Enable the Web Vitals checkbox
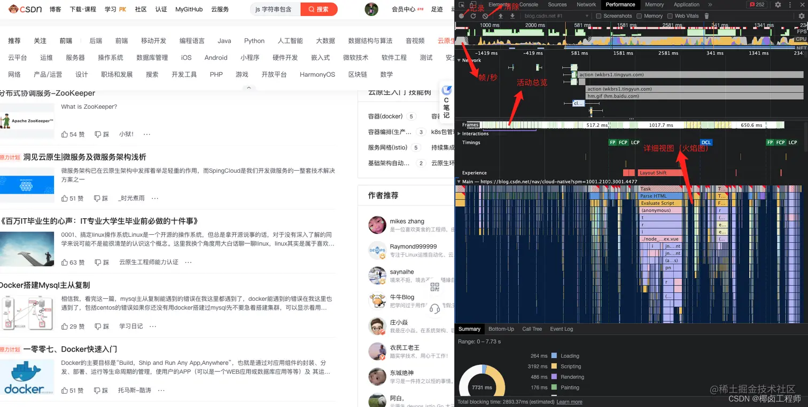 pos(670,16)
